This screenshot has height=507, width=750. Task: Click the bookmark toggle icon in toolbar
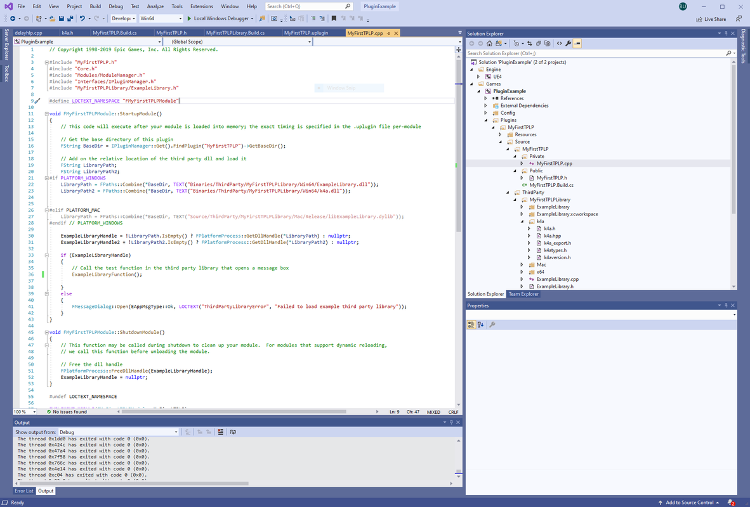[334, 18]
